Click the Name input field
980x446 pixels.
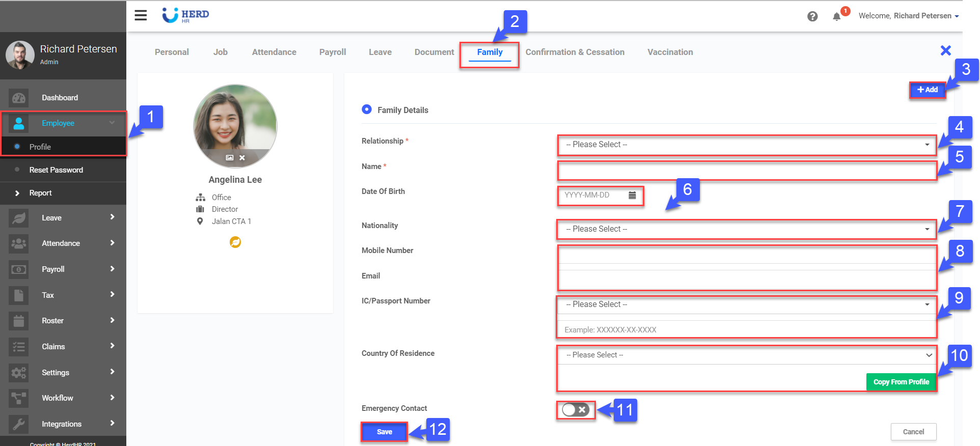click(747, 171)
